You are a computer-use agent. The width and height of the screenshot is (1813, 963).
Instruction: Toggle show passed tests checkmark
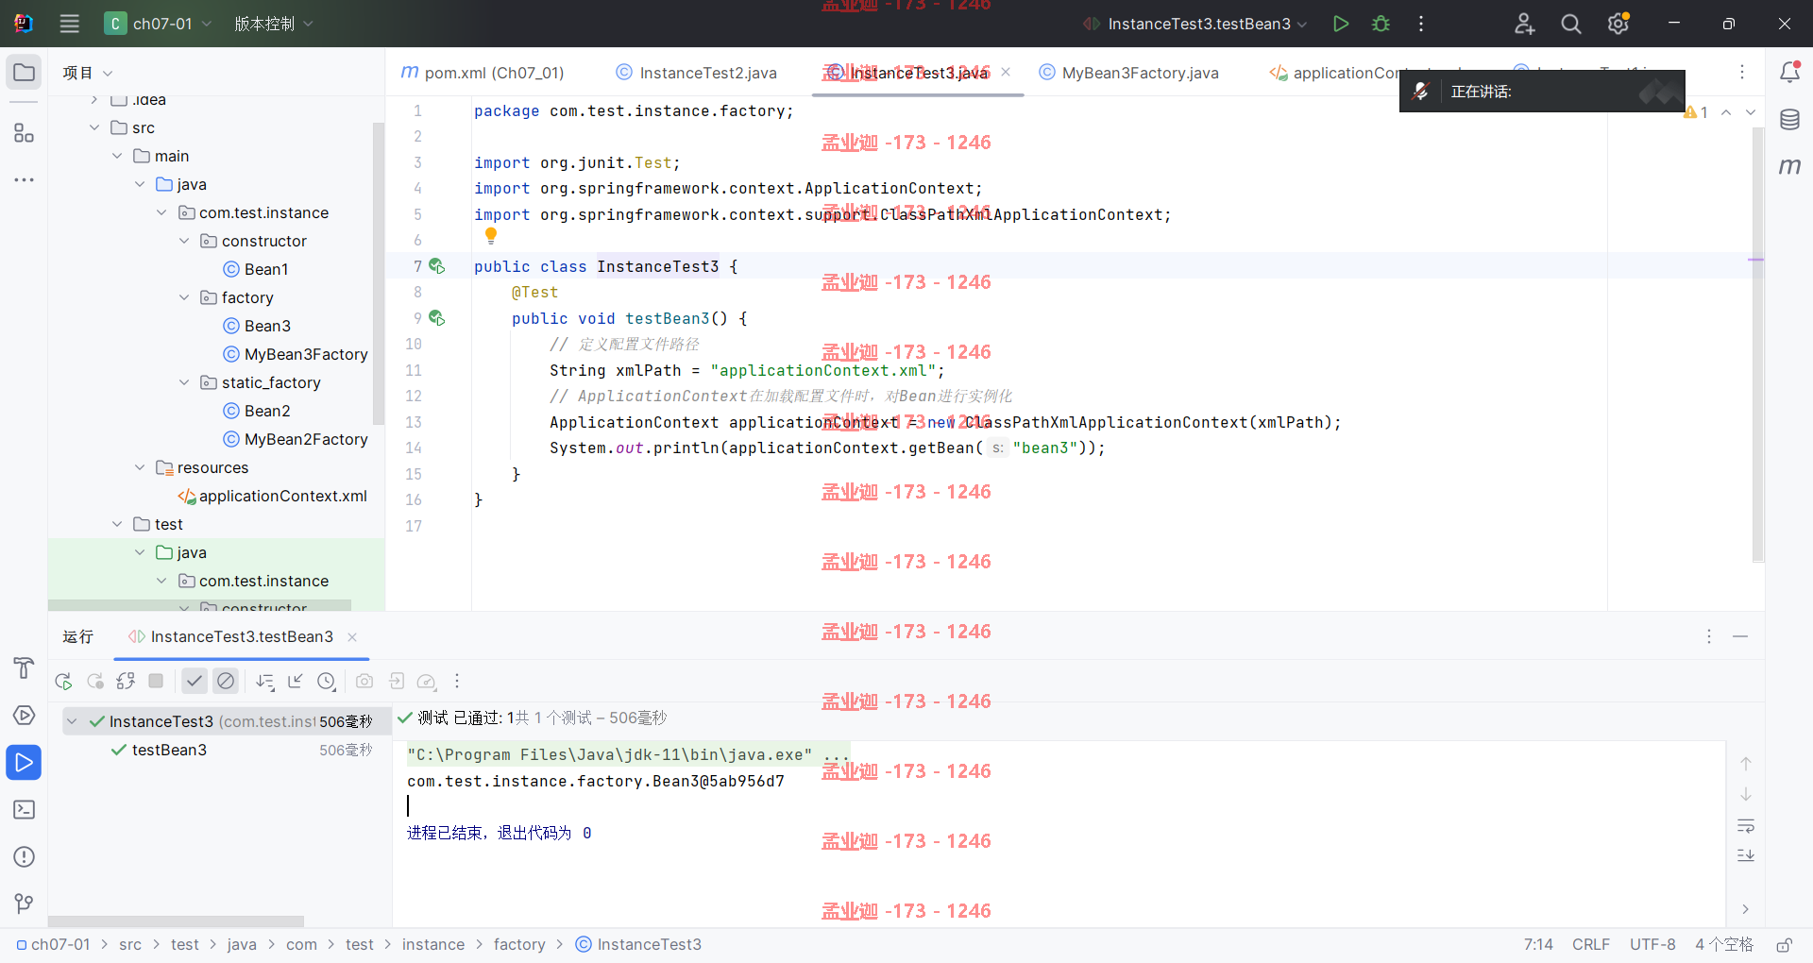[195, 681]
